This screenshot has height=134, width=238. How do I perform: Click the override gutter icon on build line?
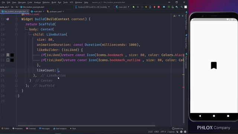click(x=7, y=19)
